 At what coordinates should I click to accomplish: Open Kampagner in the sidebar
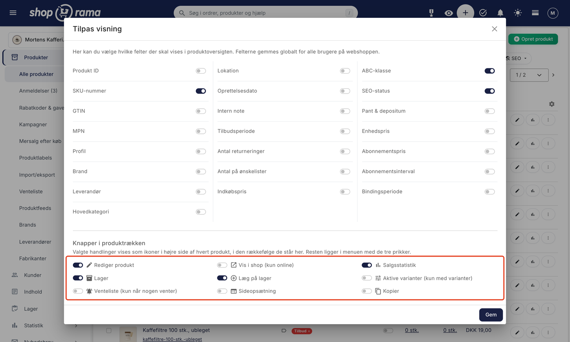[33, 124]
